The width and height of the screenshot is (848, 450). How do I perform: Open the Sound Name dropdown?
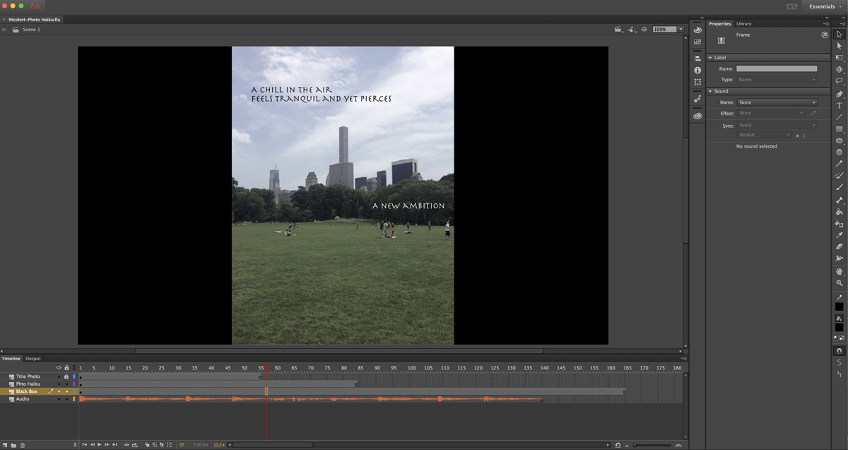pos(777,102)
